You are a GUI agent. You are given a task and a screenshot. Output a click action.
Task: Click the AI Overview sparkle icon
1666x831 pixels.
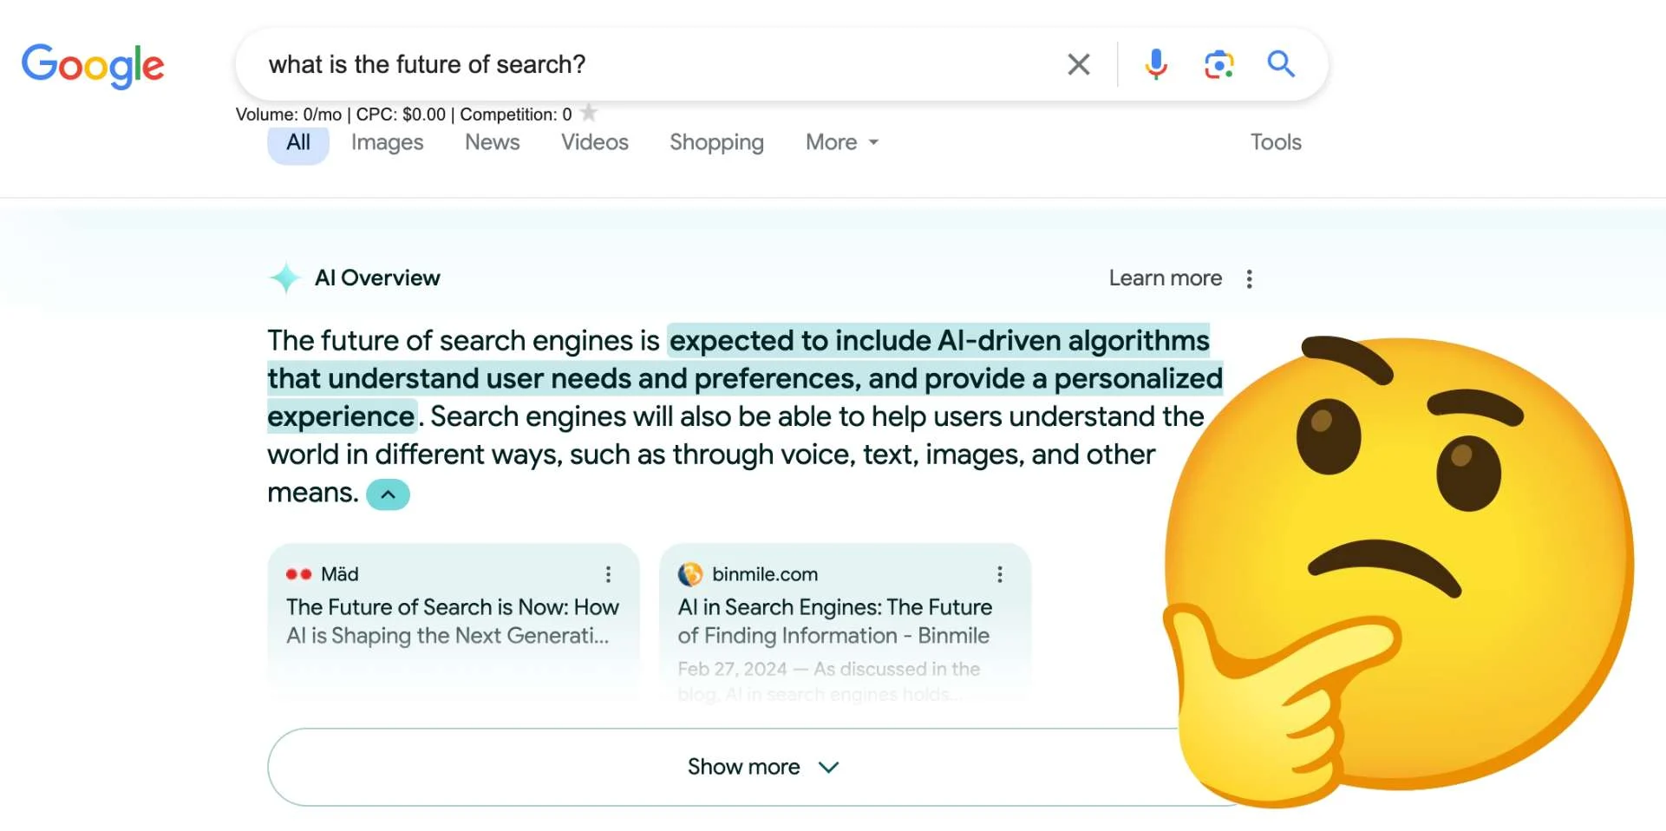coord(284,278)
